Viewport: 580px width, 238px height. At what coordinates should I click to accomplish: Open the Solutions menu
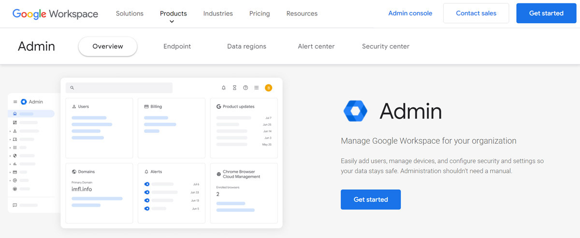click(x=130, y=13)
